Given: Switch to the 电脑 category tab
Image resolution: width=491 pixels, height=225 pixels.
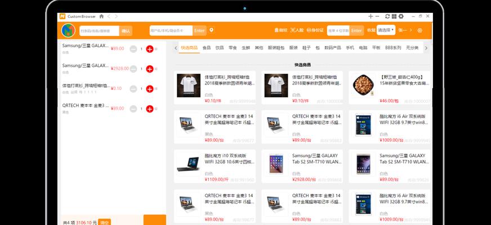Looking at the screenshot, I should 363,48.
